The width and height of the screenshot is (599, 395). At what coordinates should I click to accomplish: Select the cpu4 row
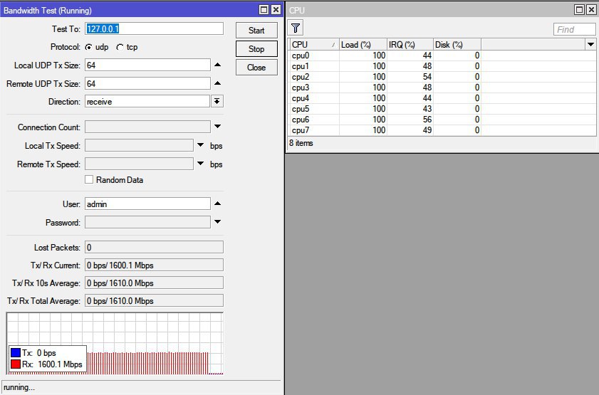442,98
